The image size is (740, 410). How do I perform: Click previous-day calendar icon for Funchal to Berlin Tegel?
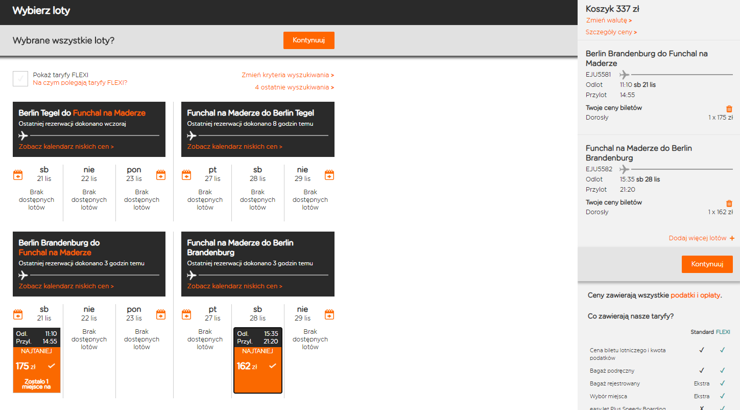pos(186,175)
